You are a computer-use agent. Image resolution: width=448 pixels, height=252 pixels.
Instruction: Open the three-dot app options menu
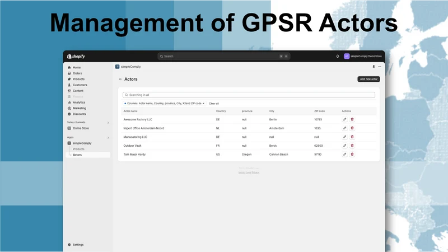coord(380,67)
